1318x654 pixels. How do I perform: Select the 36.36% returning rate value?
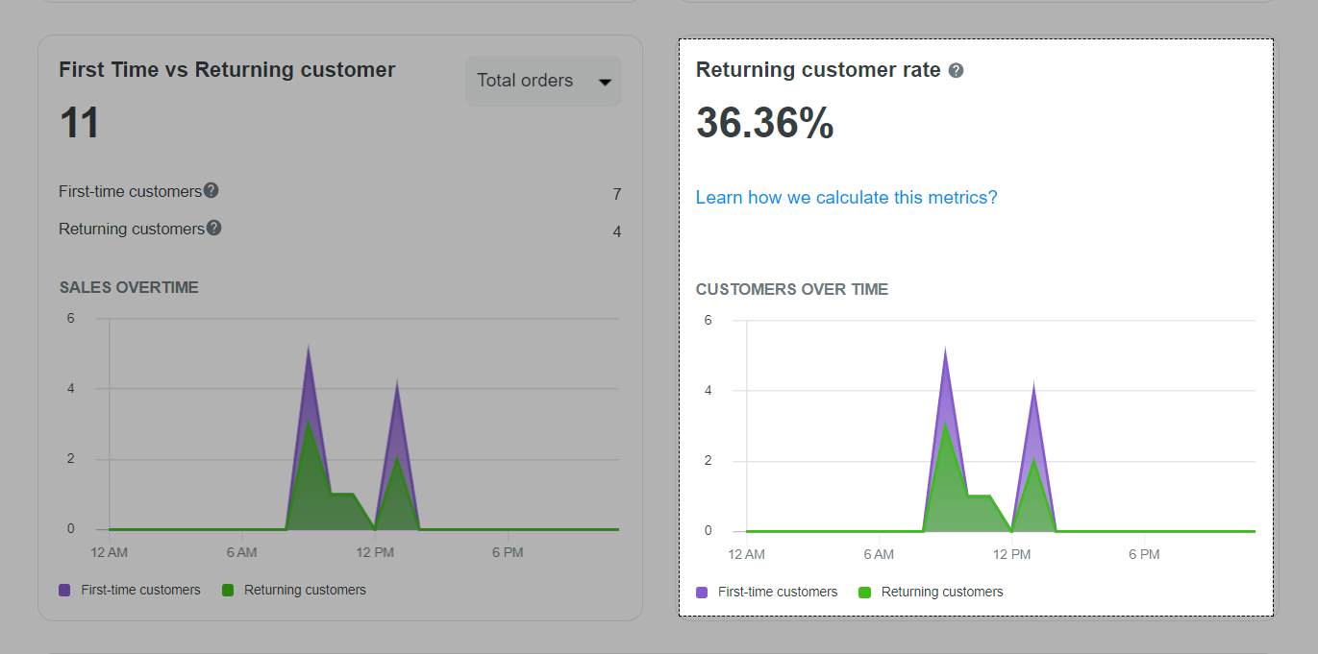point(764,123)
